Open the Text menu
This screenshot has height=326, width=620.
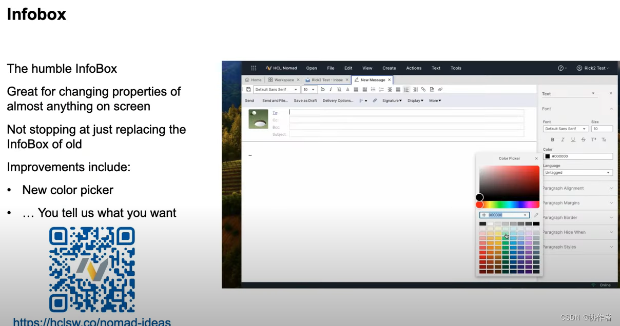click(x=436, y=68)
